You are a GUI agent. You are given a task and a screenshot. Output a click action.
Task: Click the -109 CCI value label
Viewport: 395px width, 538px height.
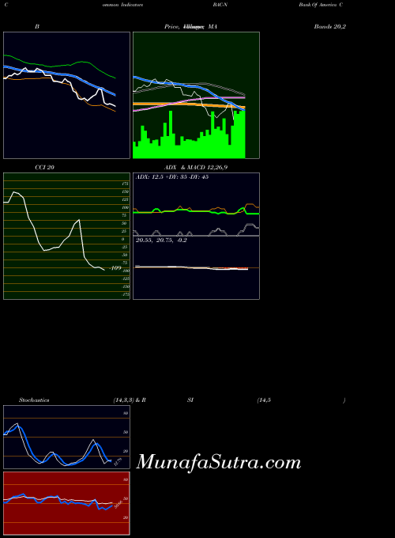(115, 268)
